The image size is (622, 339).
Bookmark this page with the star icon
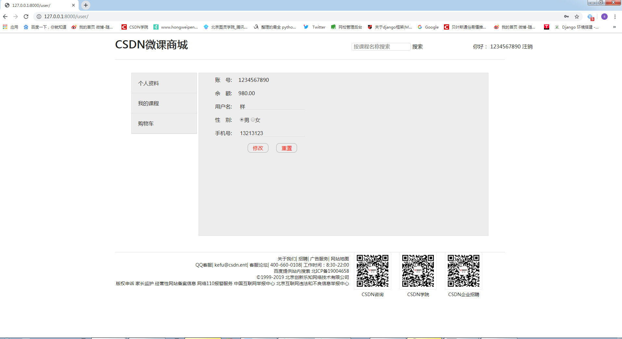pos(577,17)
